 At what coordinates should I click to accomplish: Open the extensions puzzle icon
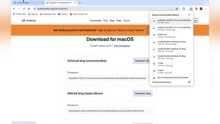pyautogui.click(x=184, y=9)
